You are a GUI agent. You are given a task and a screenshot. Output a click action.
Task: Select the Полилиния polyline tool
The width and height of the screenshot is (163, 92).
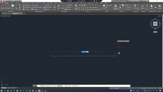click(8, 6)
